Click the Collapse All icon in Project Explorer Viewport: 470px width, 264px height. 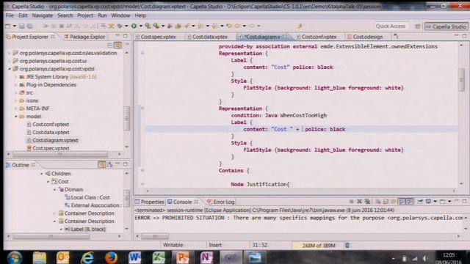(109, 45)
